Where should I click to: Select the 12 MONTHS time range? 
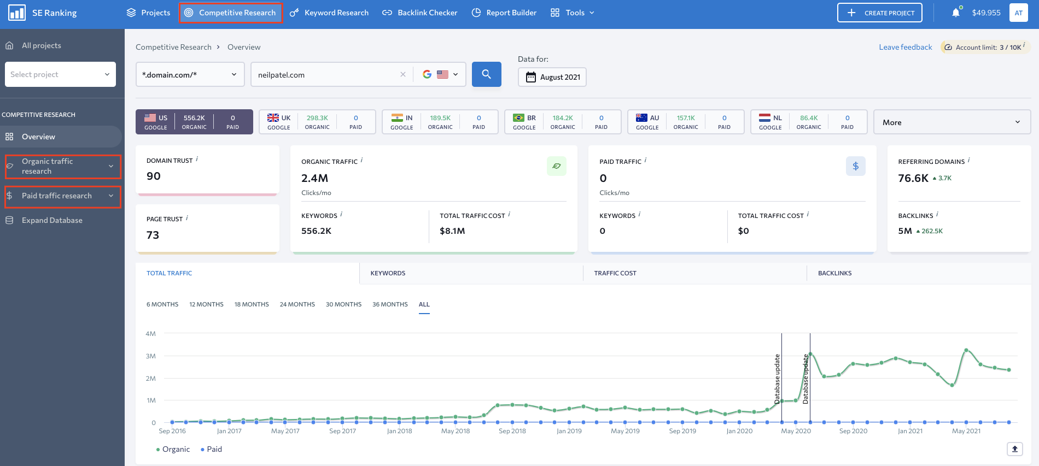click(x=206, y=304)
